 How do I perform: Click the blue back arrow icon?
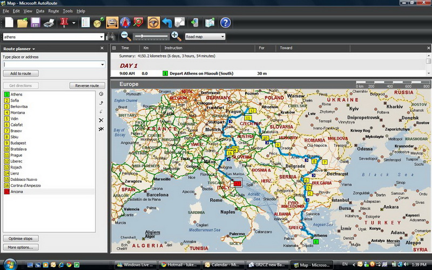[167, 23]
